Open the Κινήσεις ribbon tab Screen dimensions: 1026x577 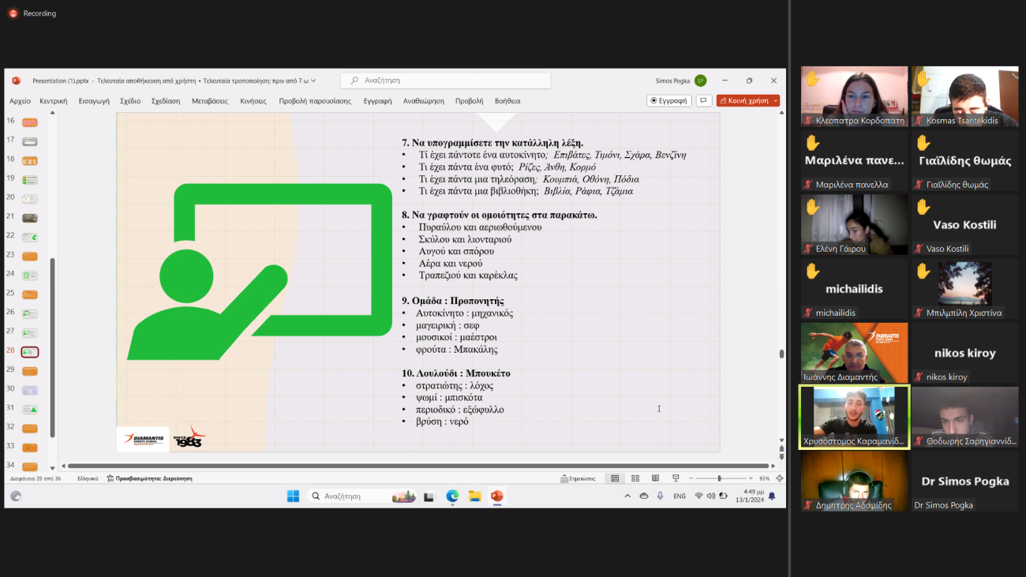pos(253,101)
